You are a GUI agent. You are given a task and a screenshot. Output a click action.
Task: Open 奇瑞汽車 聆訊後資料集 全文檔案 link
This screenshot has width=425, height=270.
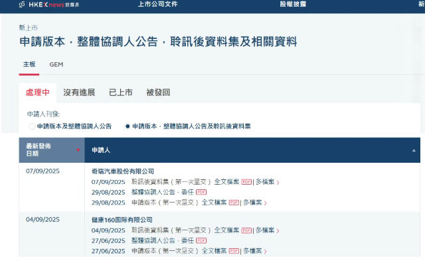tap(226, 182)
